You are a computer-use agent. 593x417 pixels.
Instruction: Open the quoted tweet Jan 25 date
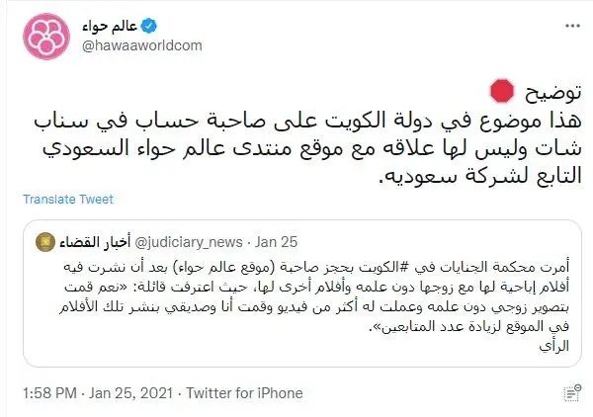pos(276,242)
